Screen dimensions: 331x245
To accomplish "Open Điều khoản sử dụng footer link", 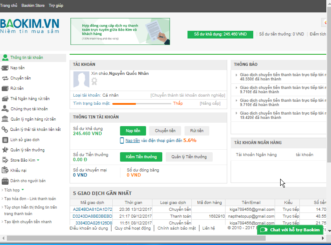I will [89, 228].
